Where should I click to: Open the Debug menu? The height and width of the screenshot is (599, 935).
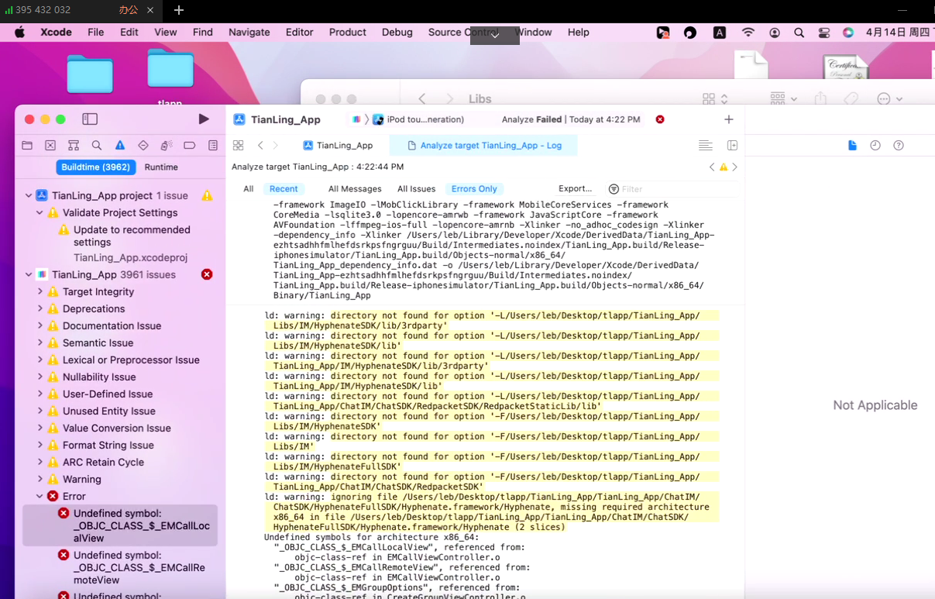click(397, 33)
